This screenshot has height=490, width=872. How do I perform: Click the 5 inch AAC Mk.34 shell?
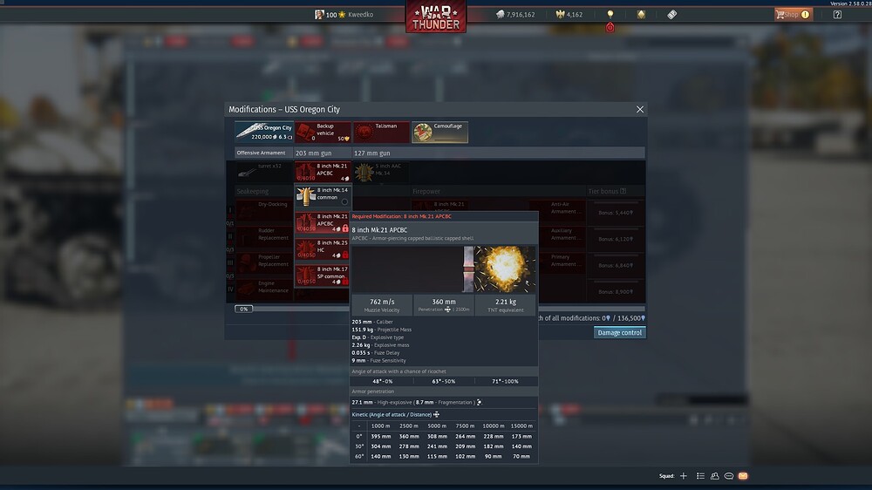point(381,172)
